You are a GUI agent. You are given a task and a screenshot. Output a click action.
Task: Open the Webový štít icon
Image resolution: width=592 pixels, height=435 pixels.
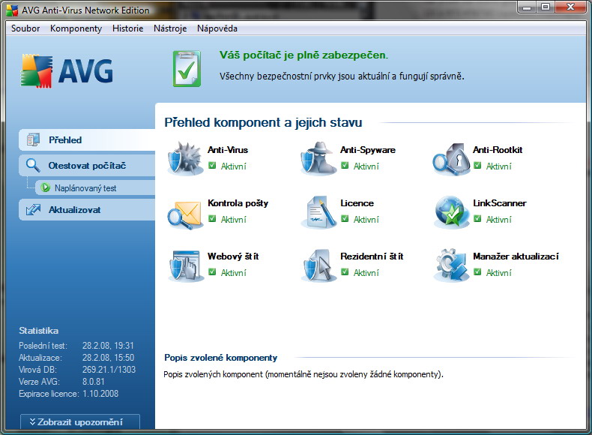[185, 265]
